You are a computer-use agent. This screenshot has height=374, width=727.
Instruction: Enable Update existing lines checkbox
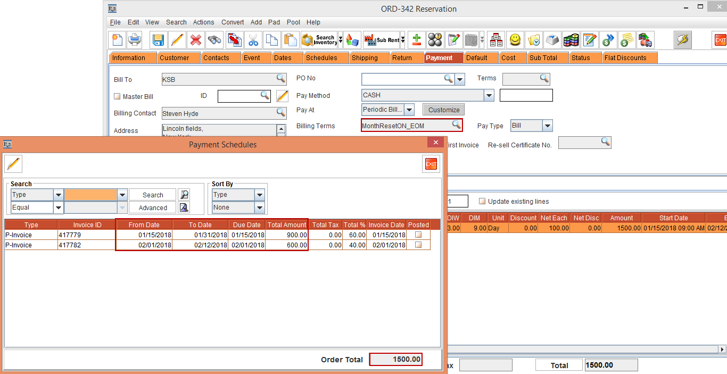pyautogui.click(x=482, y=202)
